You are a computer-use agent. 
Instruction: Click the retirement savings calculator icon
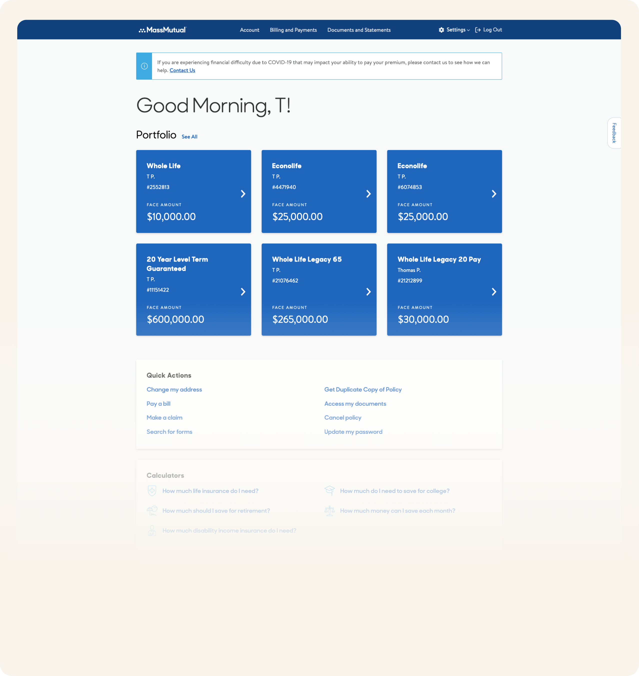152,510
